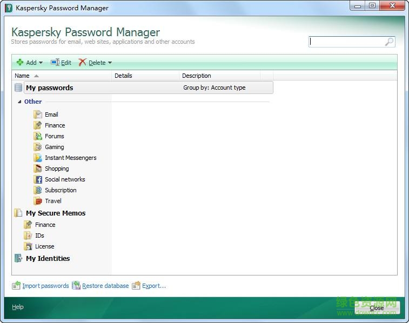The height and width of the screenshot is (323, 409).
Task: Click the Import passwords icon
Action: [x=16, y=285]
